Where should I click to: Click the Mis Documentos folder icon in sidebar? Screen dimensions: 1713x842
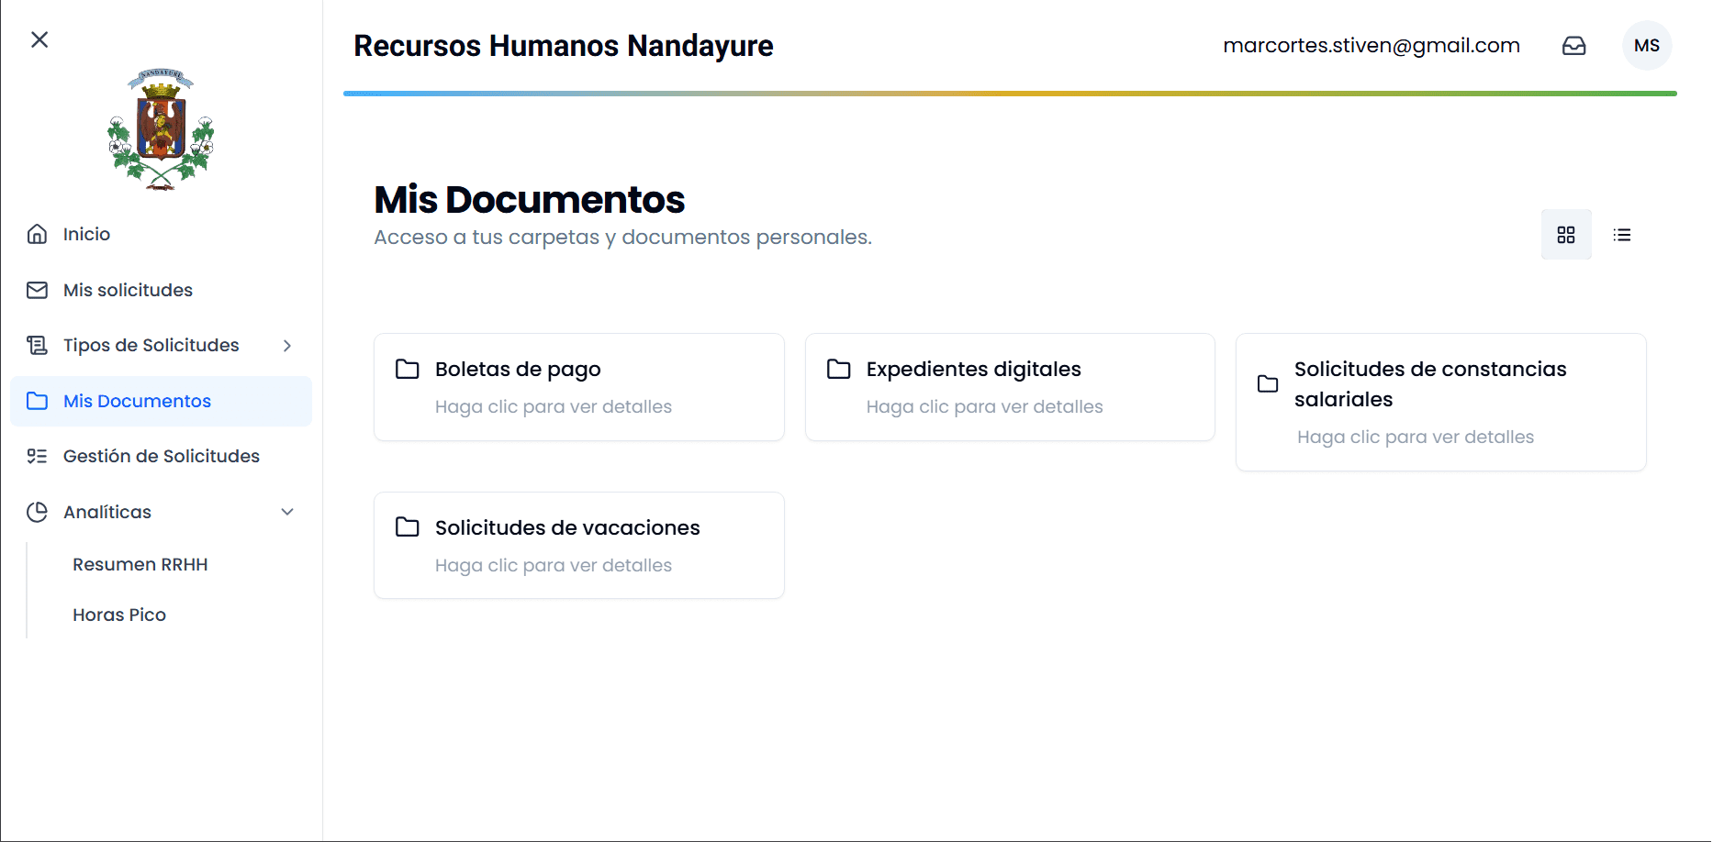click(x=37, y=401)
